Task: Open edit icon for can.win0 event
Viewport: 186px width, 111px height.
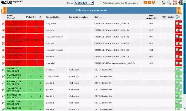Action: 177,63
